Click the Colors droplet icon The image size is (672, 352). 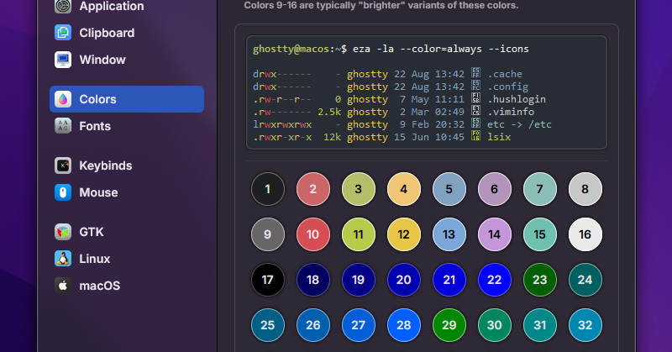(63, 99)
